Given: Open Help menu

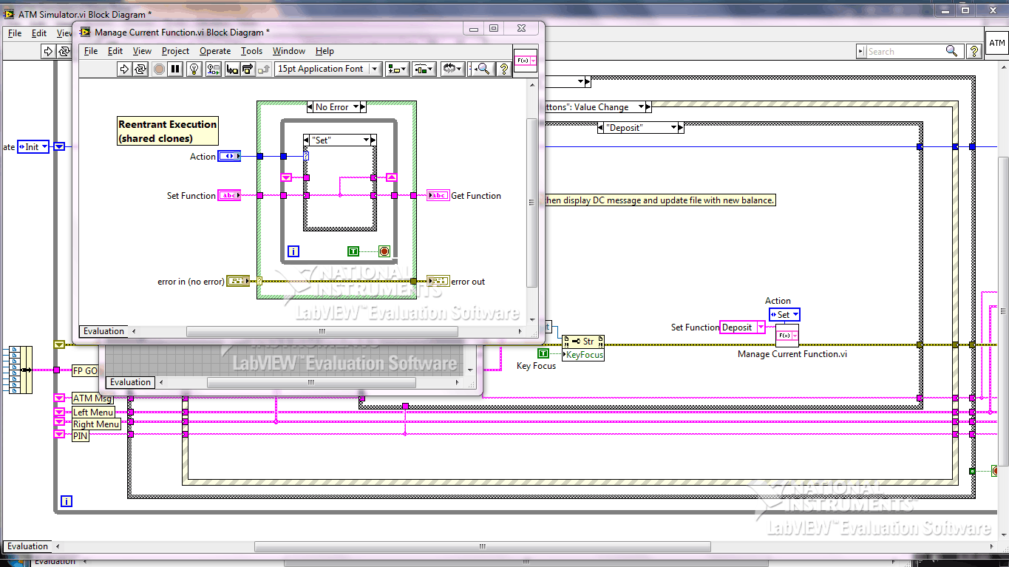Looking at the screenshot, I should click(x=325, y=51).
